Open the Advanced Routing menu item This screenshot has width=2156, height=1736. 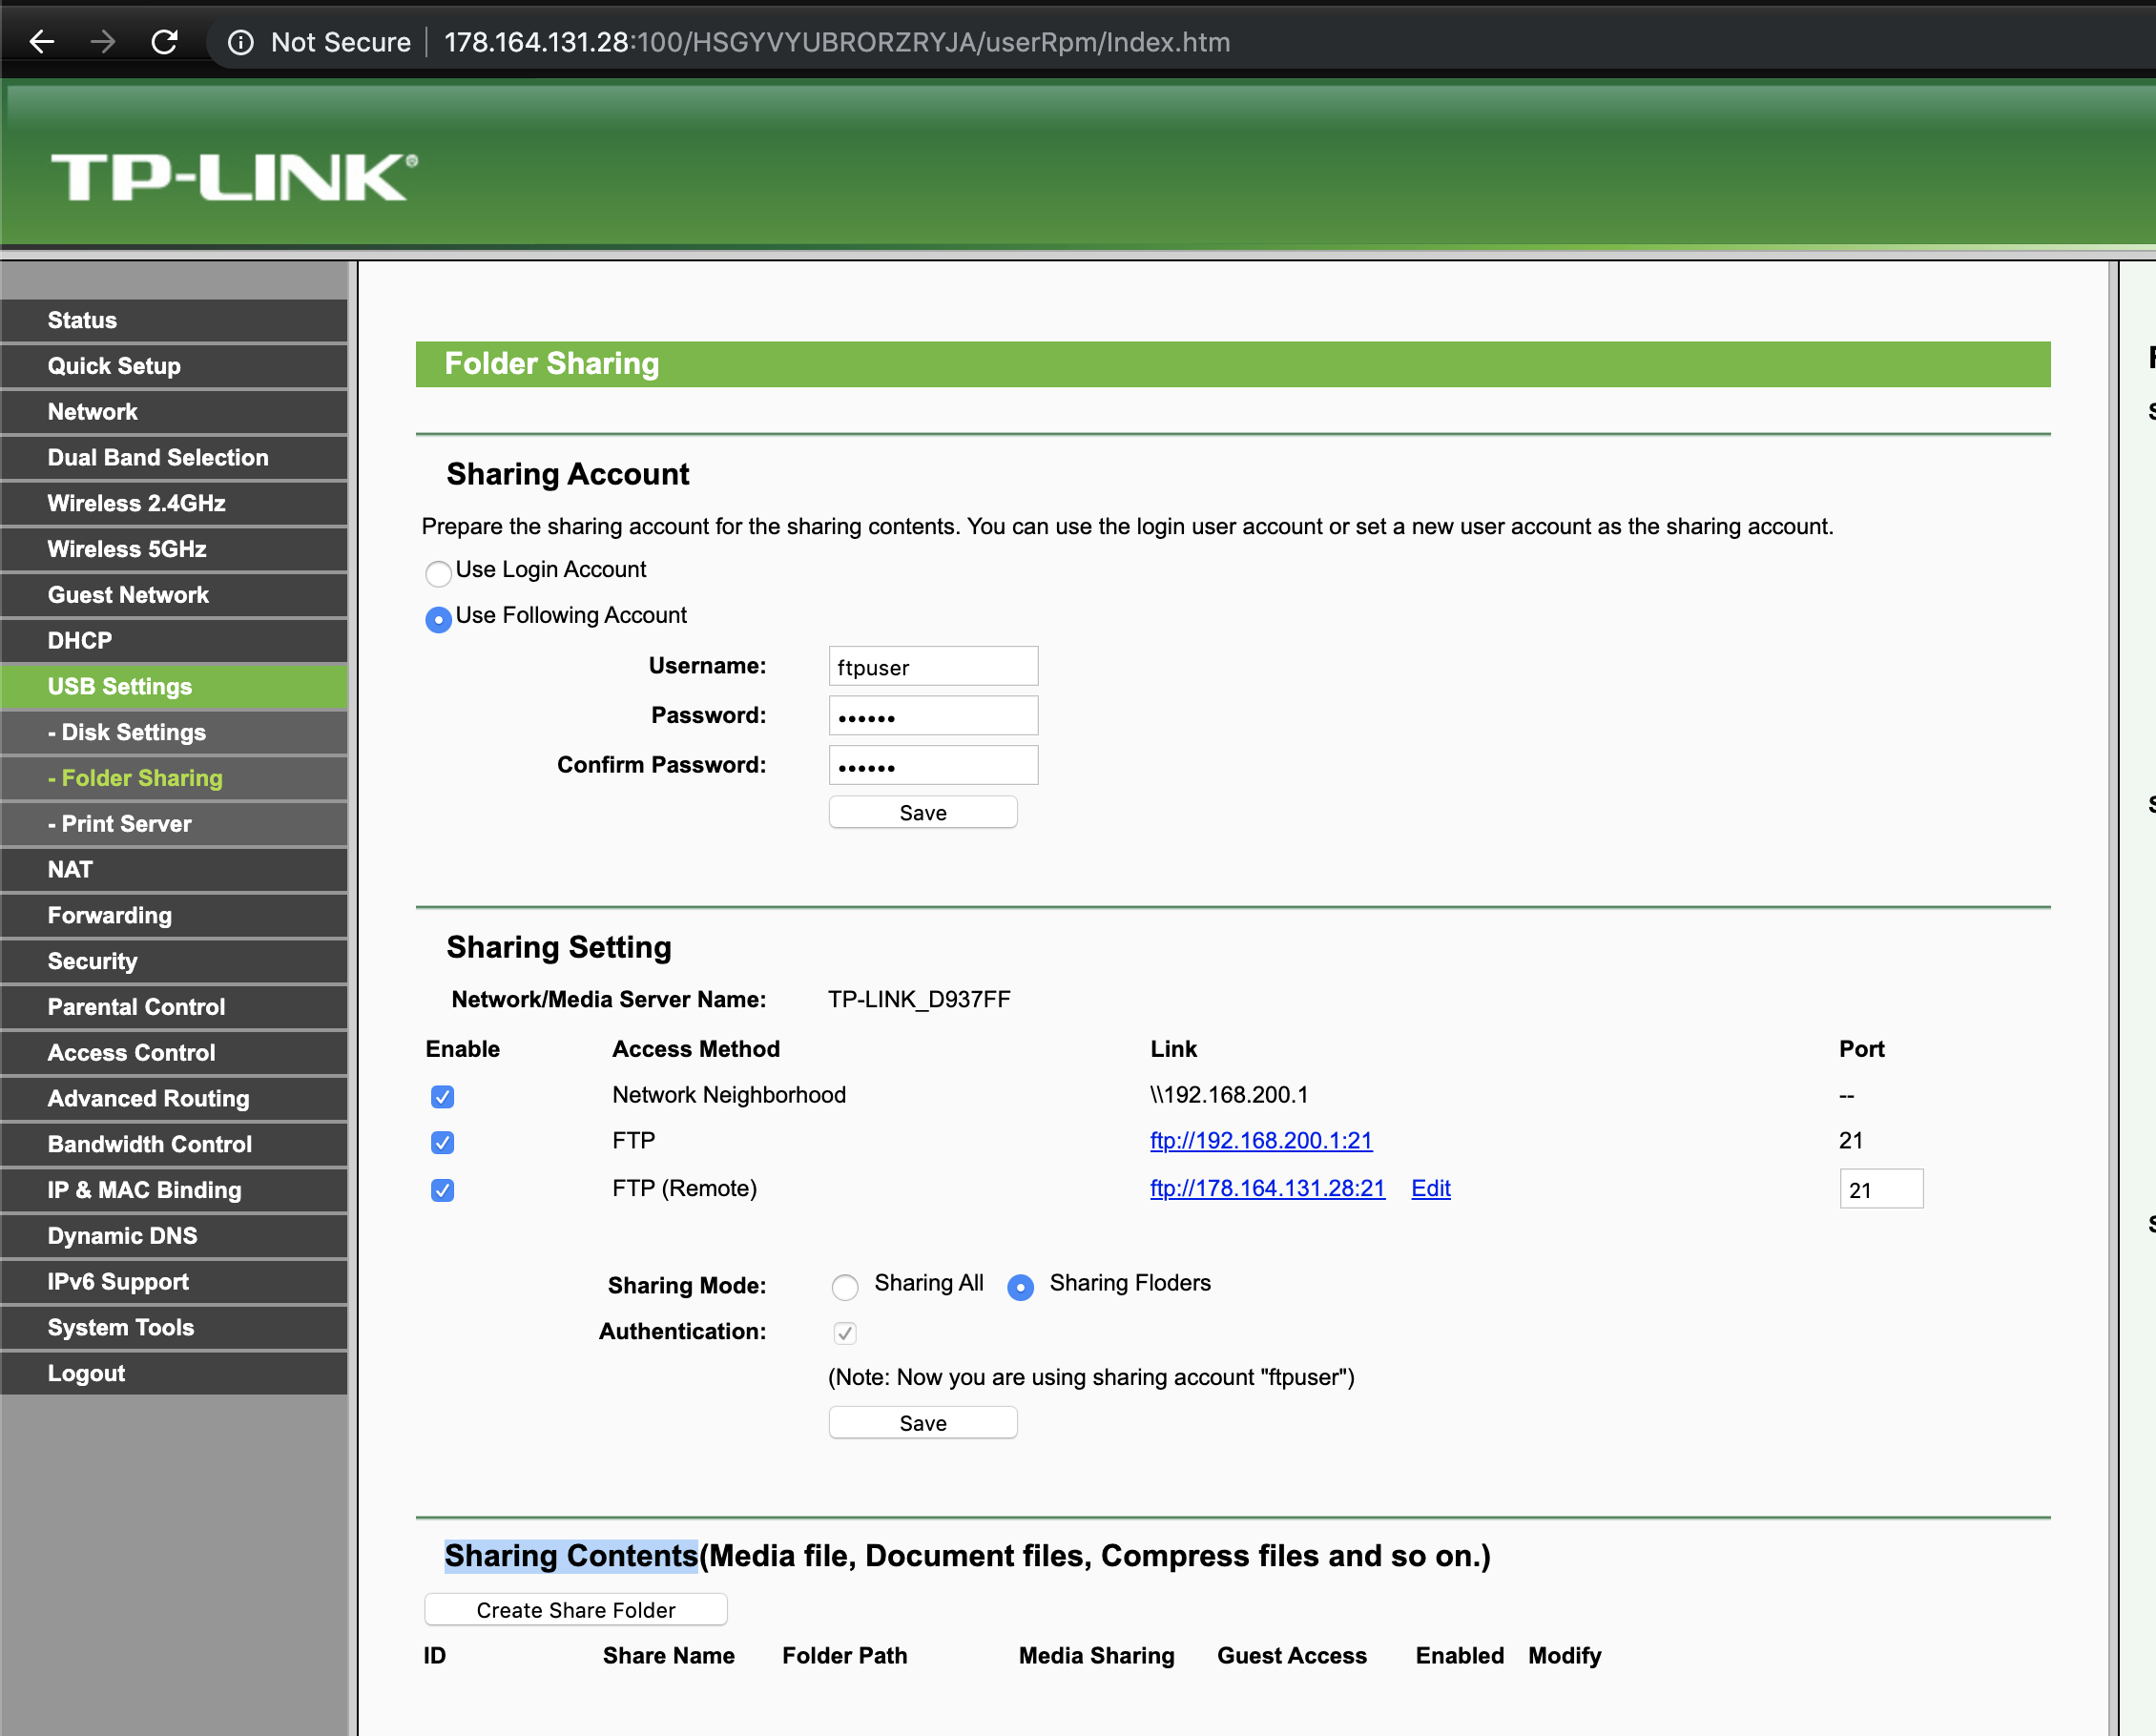coord(174,1099)
